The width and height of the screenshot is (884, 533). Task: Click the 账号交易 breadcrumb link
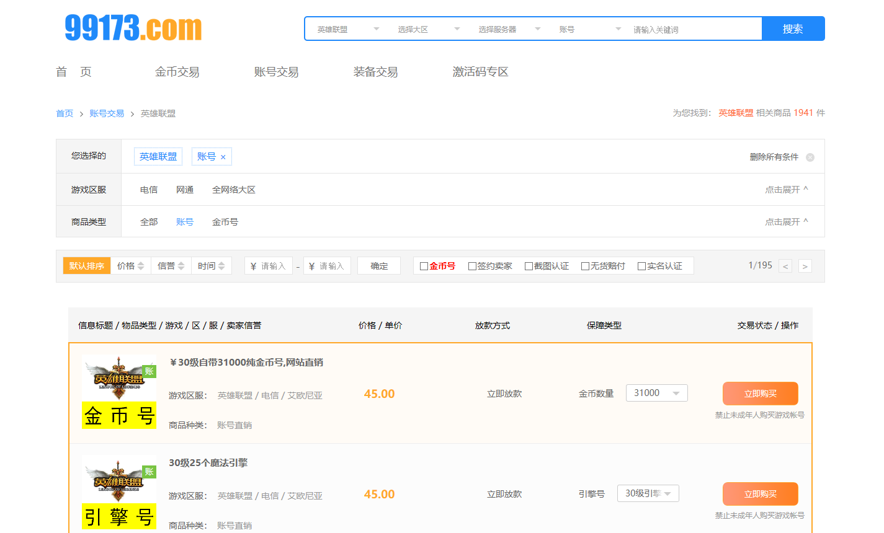click(x=107, y=113)
